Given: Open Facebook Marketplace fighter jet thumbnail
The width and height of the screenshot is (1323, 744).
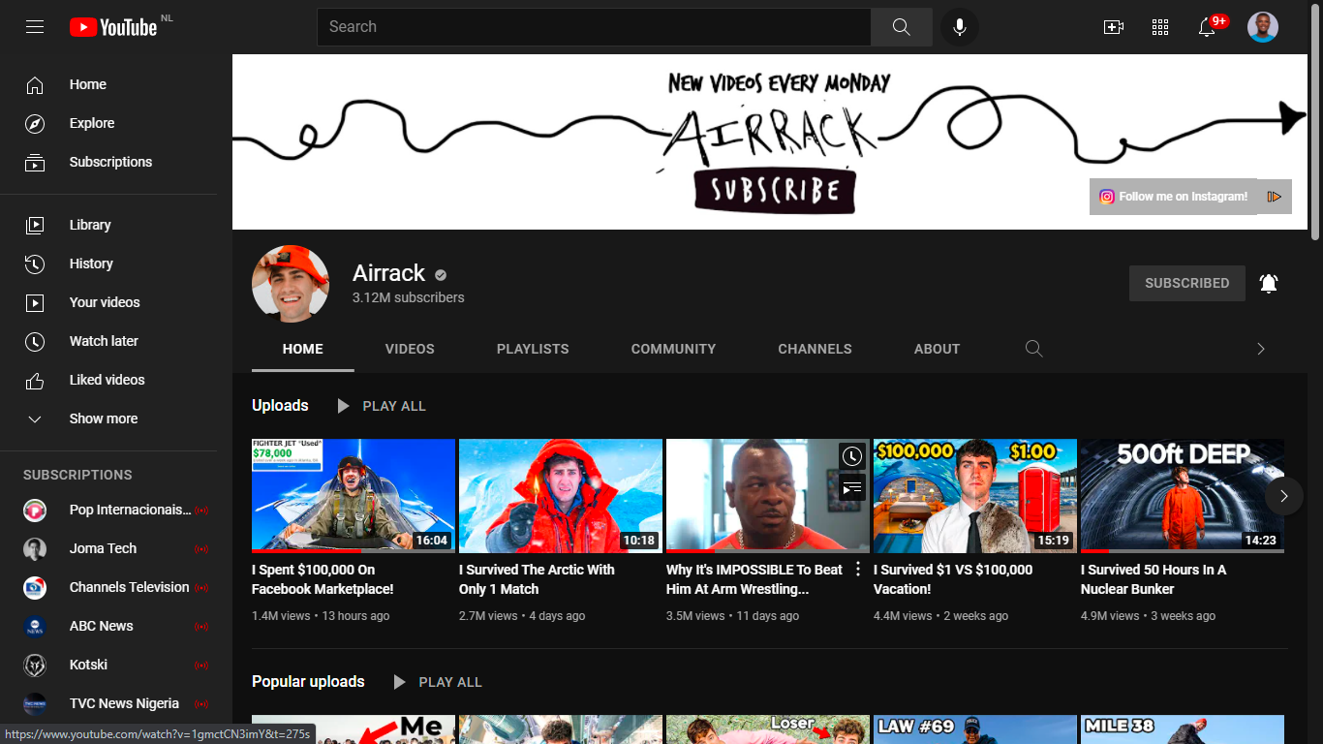Looking at the screenshot, I should (354, 496).
